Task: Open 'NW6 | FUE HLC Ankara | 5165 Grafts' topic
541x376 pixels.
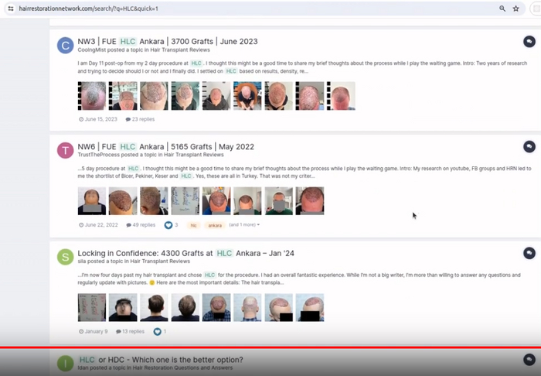Action: (x=166, y=147)
